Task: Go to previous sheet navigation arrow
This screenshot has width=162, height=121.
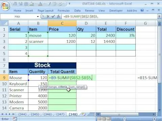Action: 6,114
